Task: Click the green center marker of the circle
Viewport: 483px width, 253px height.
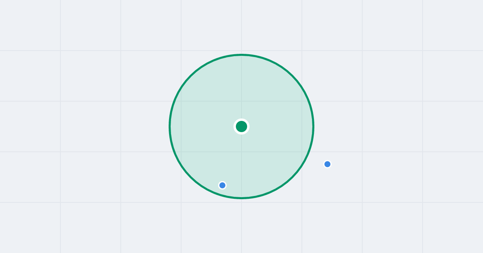Action: click(242, 126)
